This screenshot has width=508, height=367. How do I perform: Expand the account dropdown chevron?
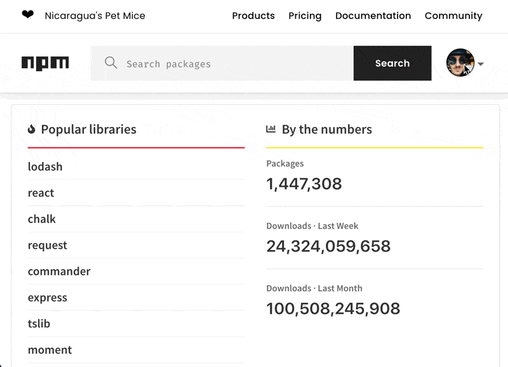pos(481,63)
